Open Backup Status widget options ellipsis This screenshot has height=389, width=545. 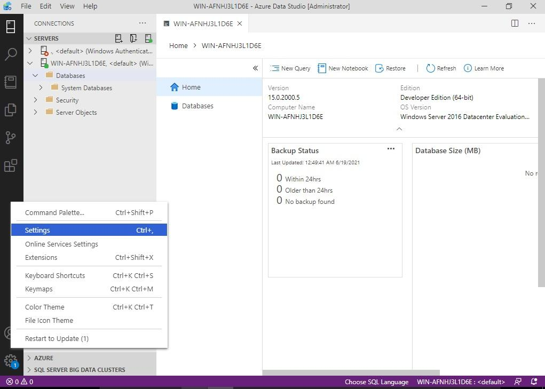click(391, 149)
